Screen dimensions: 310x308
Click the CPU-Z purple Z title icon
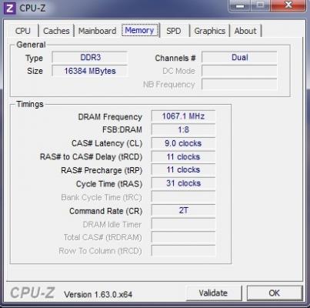tap(9, 8)
